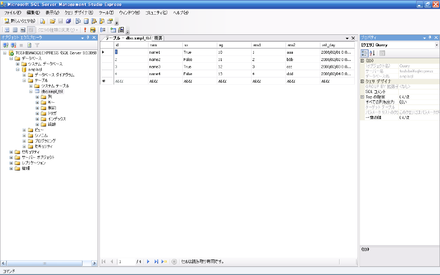Screen dimensions: 440x275
Task: Open Template Explorer from the toolbar icon
Action: click(102, 21)
